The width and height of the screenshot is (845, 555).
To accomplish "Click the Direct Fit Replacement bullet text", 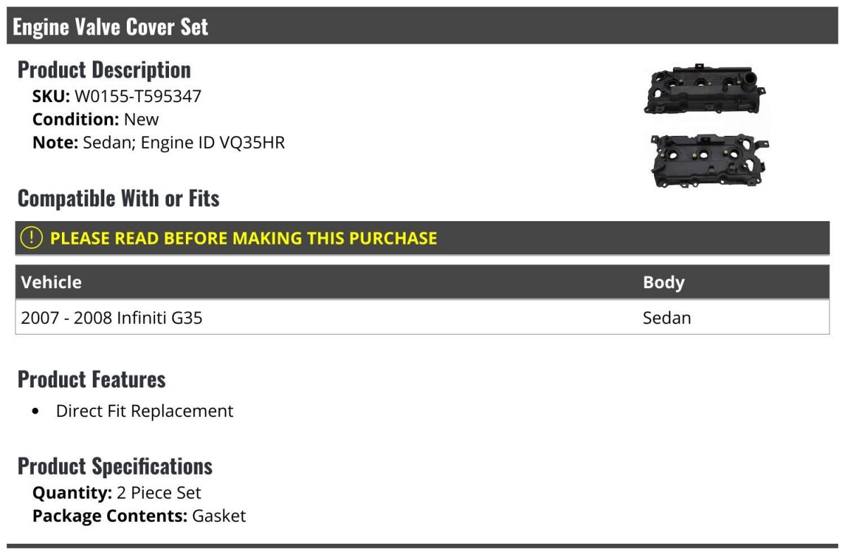I will click(x=144, y=411).
